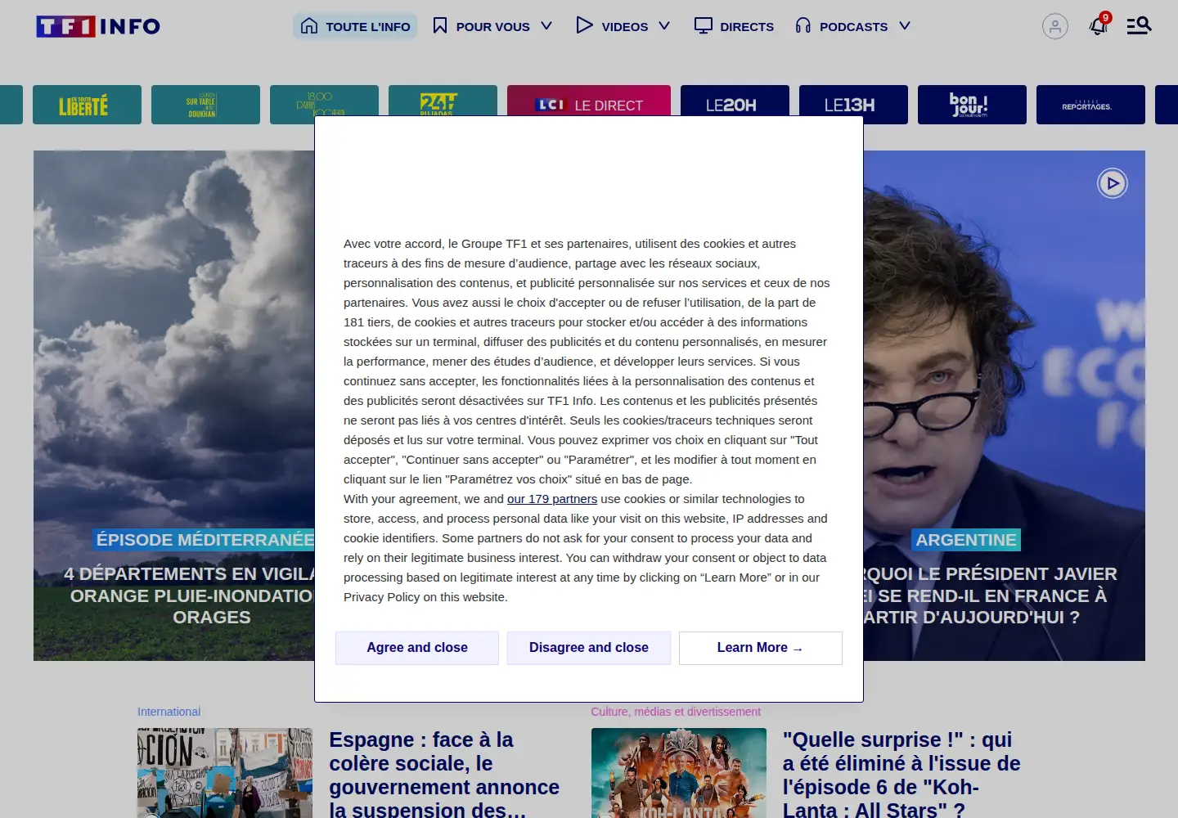Open the Directs menu label

747,27
